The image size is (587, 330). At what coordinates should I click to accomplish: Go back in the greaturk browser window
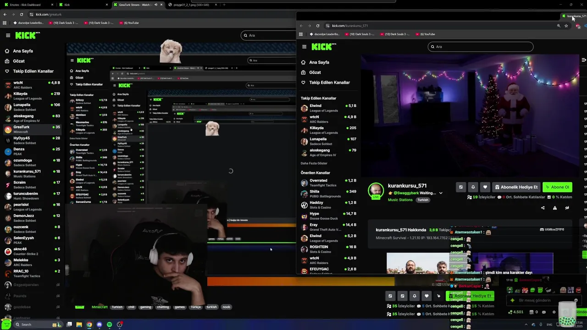[x=5, y=14]
